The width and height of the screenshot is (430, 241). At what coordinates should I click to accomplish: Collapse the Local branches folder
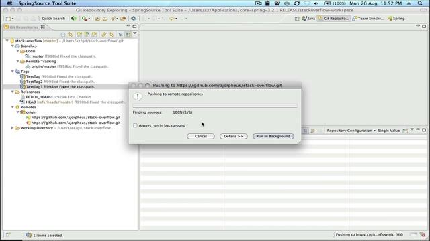(18, 51)
